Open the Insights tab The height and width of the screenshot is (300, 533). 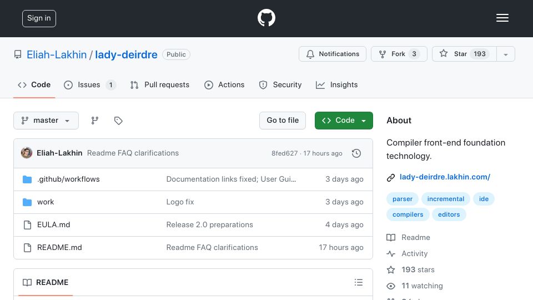pyautogui.click(x=337, y=84)
